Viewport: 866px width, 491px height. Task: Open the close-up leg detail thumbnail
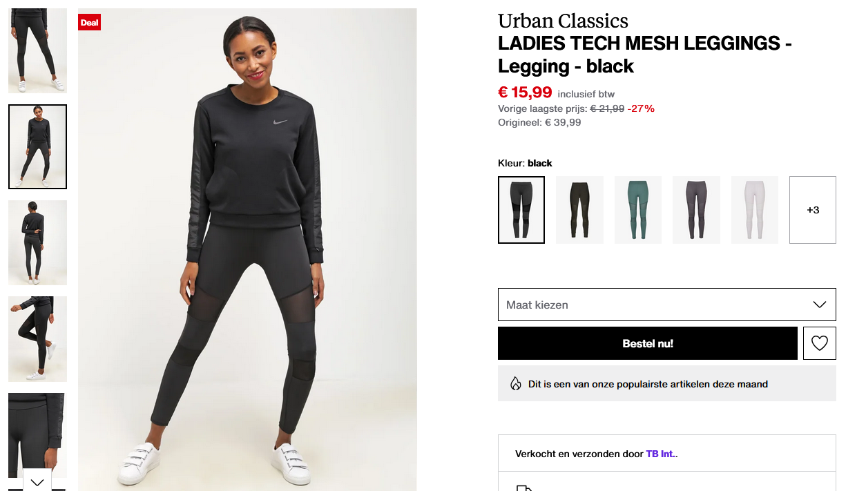point(37,435)
